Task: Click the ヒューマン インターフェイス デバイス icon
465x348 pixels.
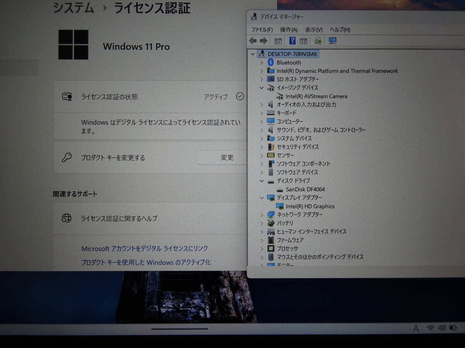Action: tap(271, 232)
